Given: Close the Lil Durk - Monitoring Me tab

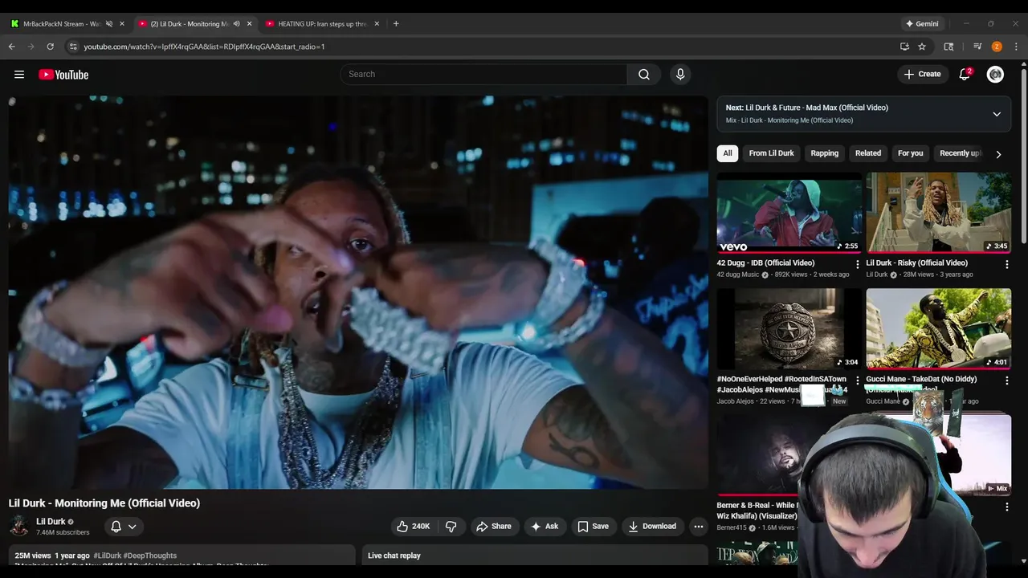Looking at the screenshot, I should (249, 23).
